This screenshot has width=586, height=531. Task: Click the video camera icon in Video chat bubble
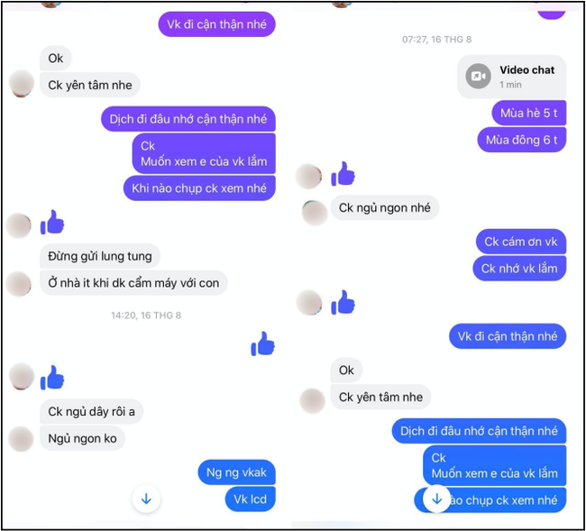(x=478, y=77)
